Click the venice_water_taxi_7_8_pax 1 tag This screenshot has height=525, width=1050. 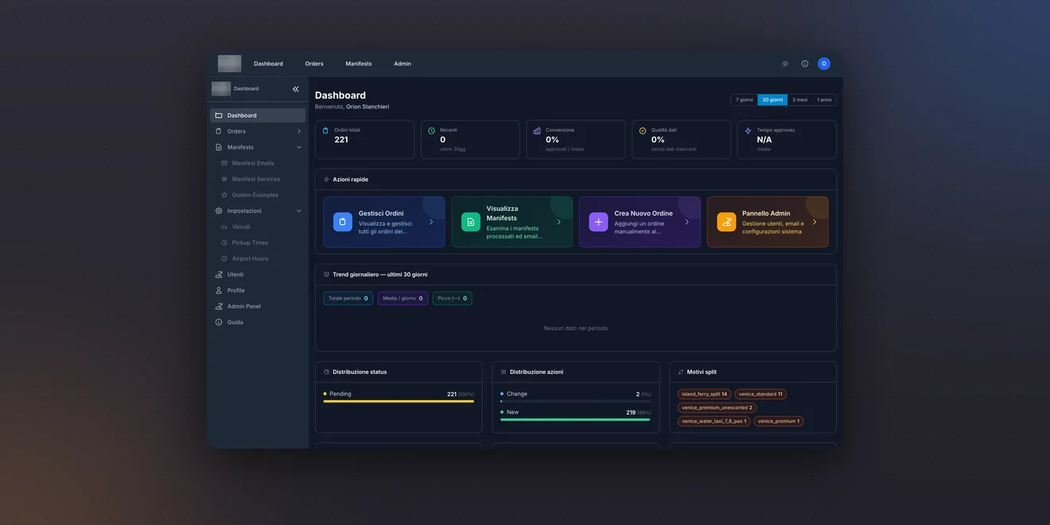[x=714, y=421]
